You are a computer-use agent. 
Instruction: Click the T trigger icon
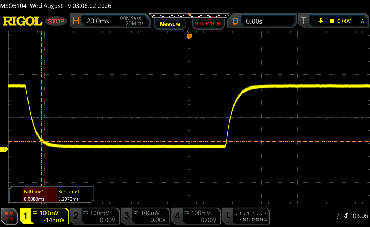coord(304,21)
